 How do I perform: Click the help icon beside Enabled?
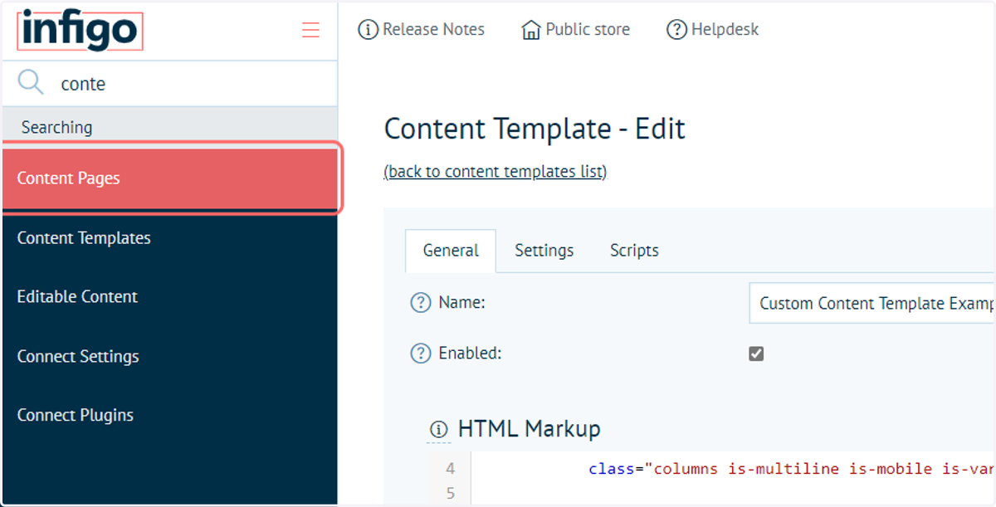[421, 353]
